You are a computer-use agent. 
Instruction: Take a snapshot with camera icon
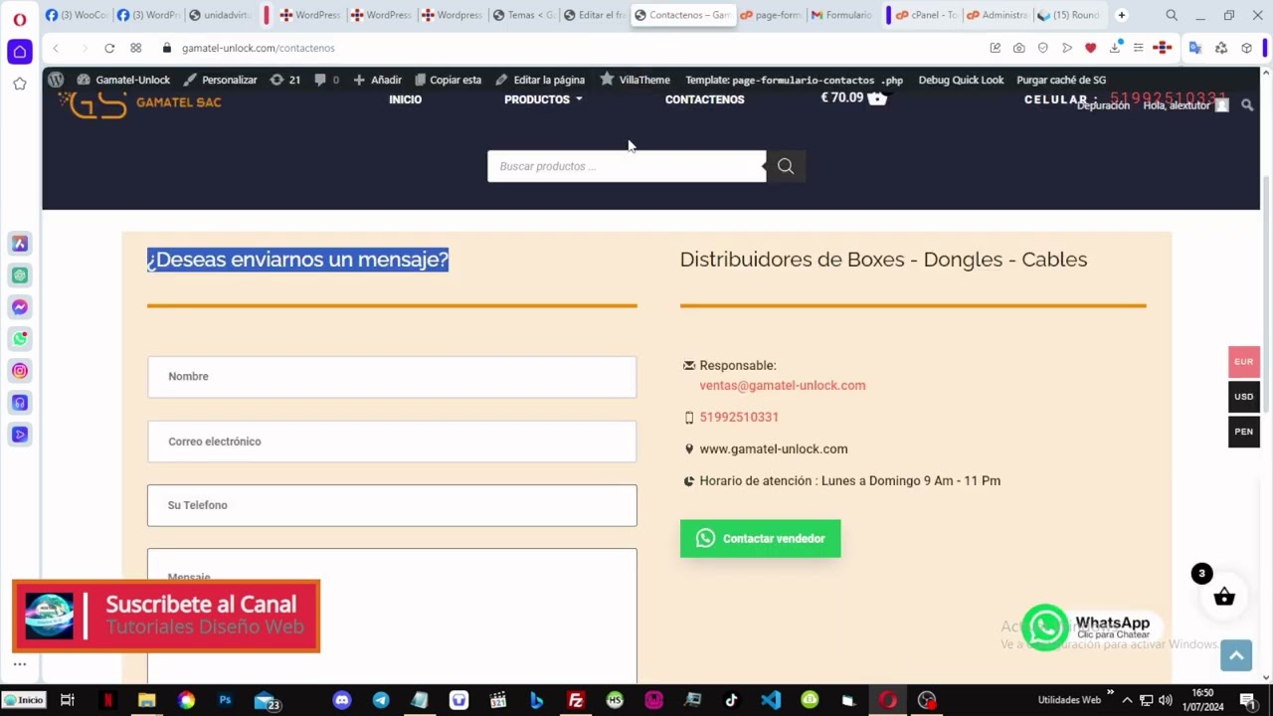pyautogui.click(x=1019, y=48)
